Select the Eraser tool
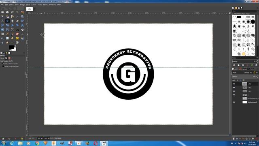259x146 pixels. pyautogui.click(x=17, y=34)
